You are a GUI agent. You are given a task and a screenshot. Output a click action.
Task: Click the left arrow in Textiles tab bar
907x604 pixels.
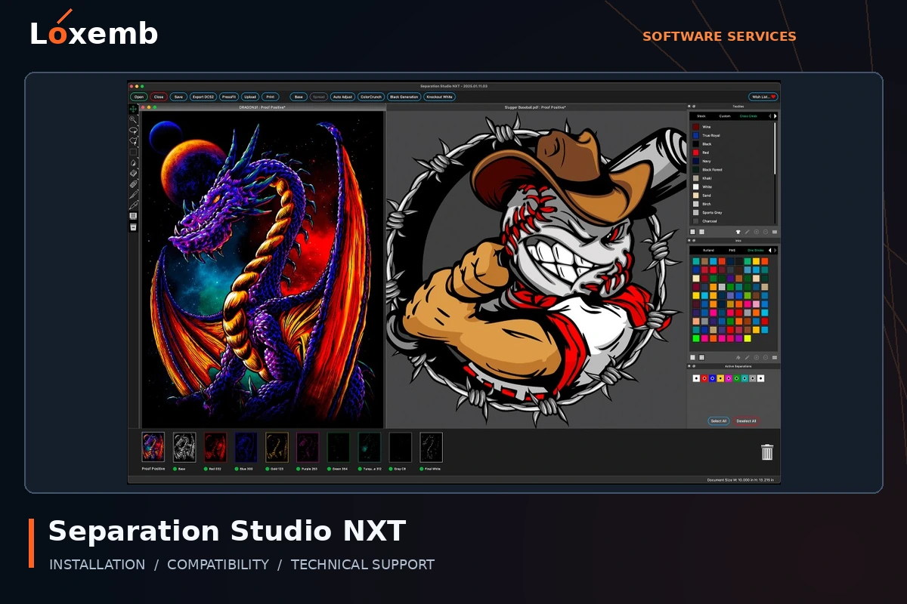(769, 116)
